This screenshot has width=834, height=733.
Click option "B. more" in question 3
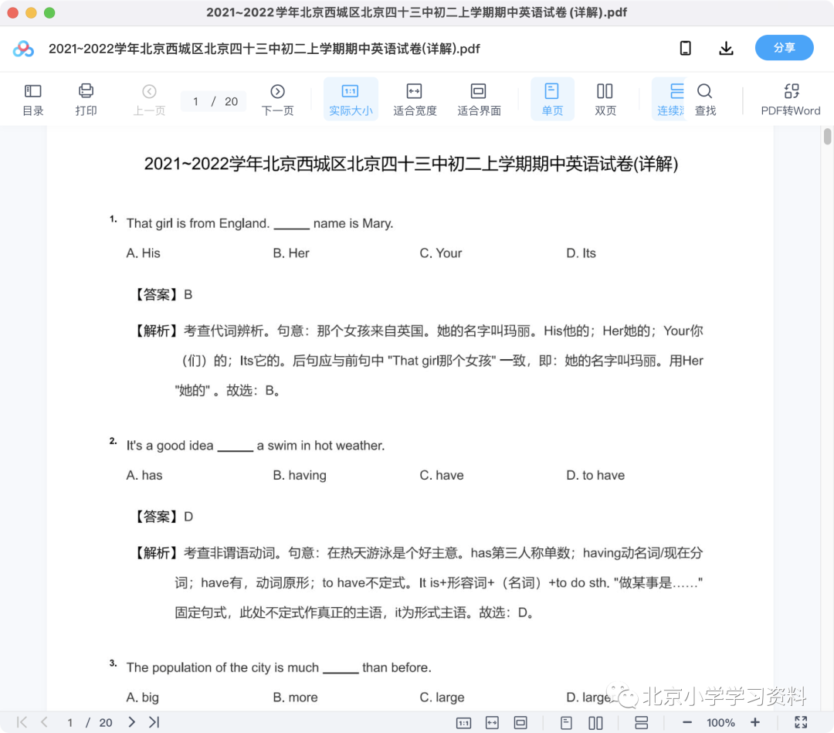tap(295, 697)
